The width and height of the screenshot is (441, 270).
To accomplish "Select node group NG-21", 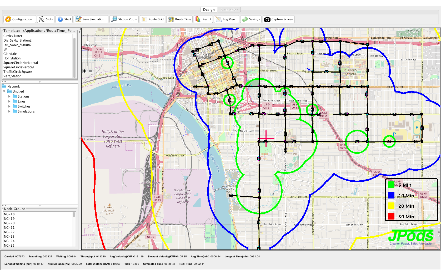I will click(x=9, y=228).
